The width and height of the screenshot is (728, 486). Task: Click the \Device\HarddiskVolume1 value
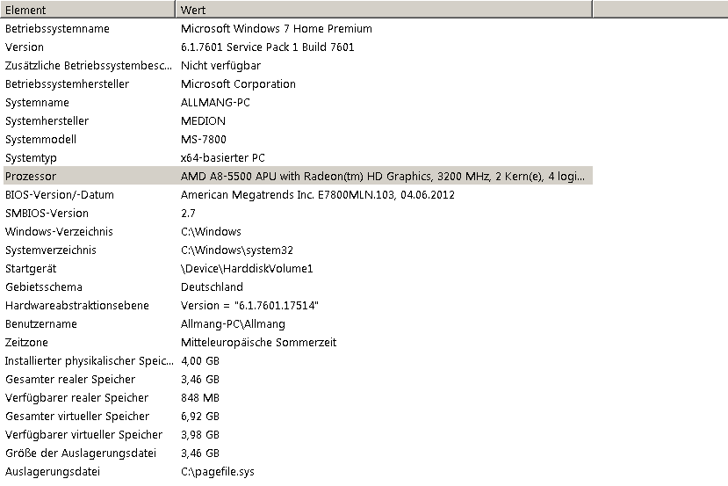pyautogui.click(x=247, y=269)
